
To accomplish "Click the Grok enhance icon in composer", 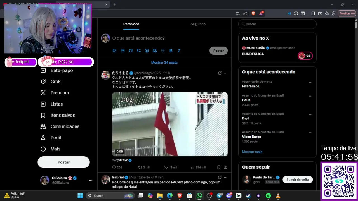I will [x=131, y=51].
